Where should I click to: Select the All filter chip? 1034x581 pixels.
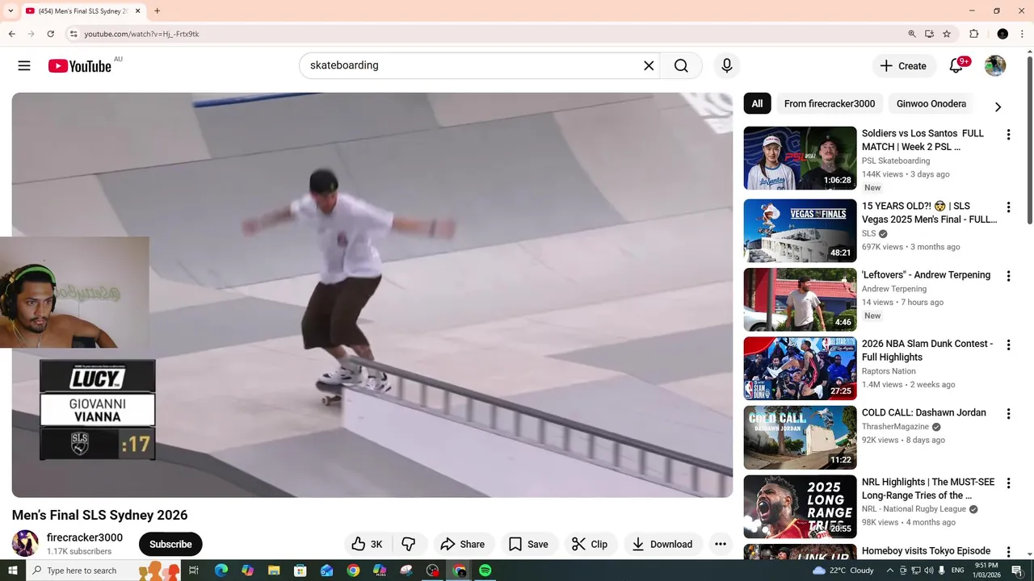pos(757,104)
